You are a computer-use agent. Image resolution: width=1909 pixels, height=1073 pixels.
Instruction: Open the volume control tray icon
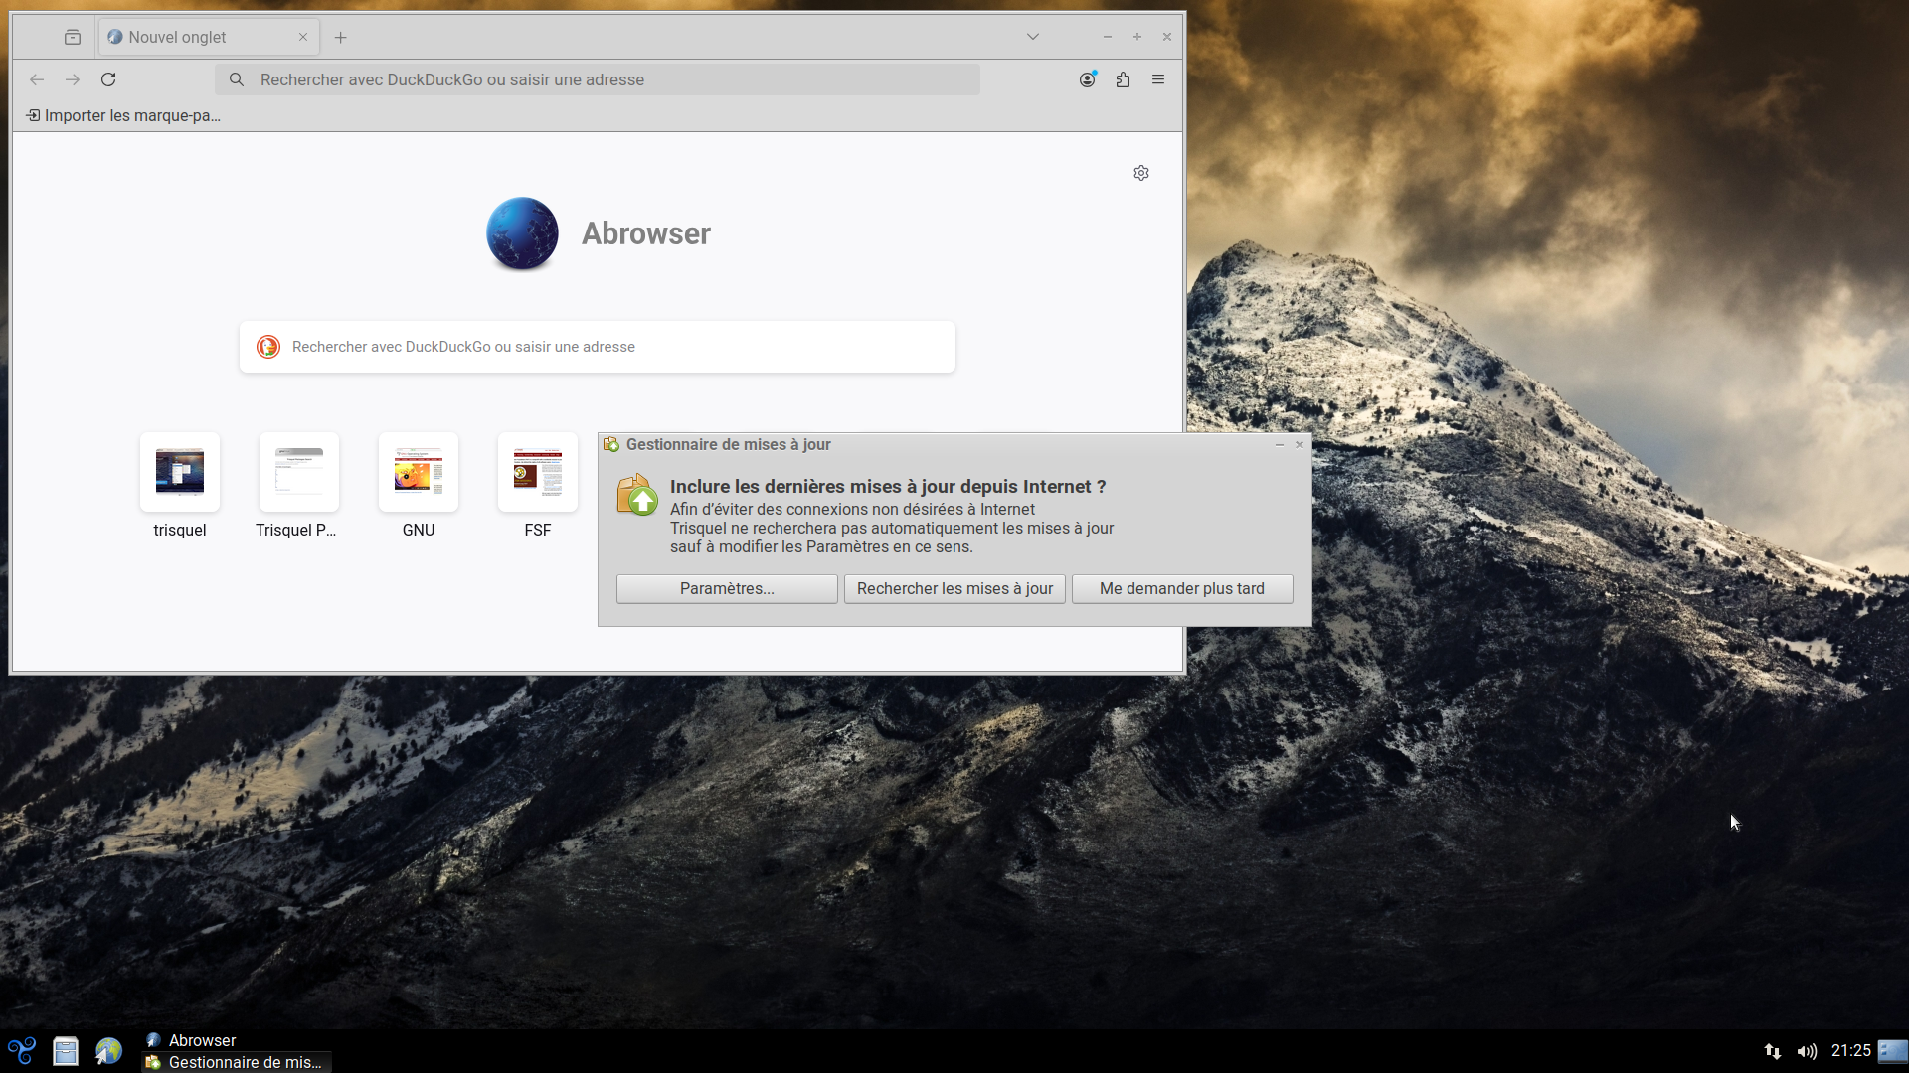[x=1807, y=1051]
